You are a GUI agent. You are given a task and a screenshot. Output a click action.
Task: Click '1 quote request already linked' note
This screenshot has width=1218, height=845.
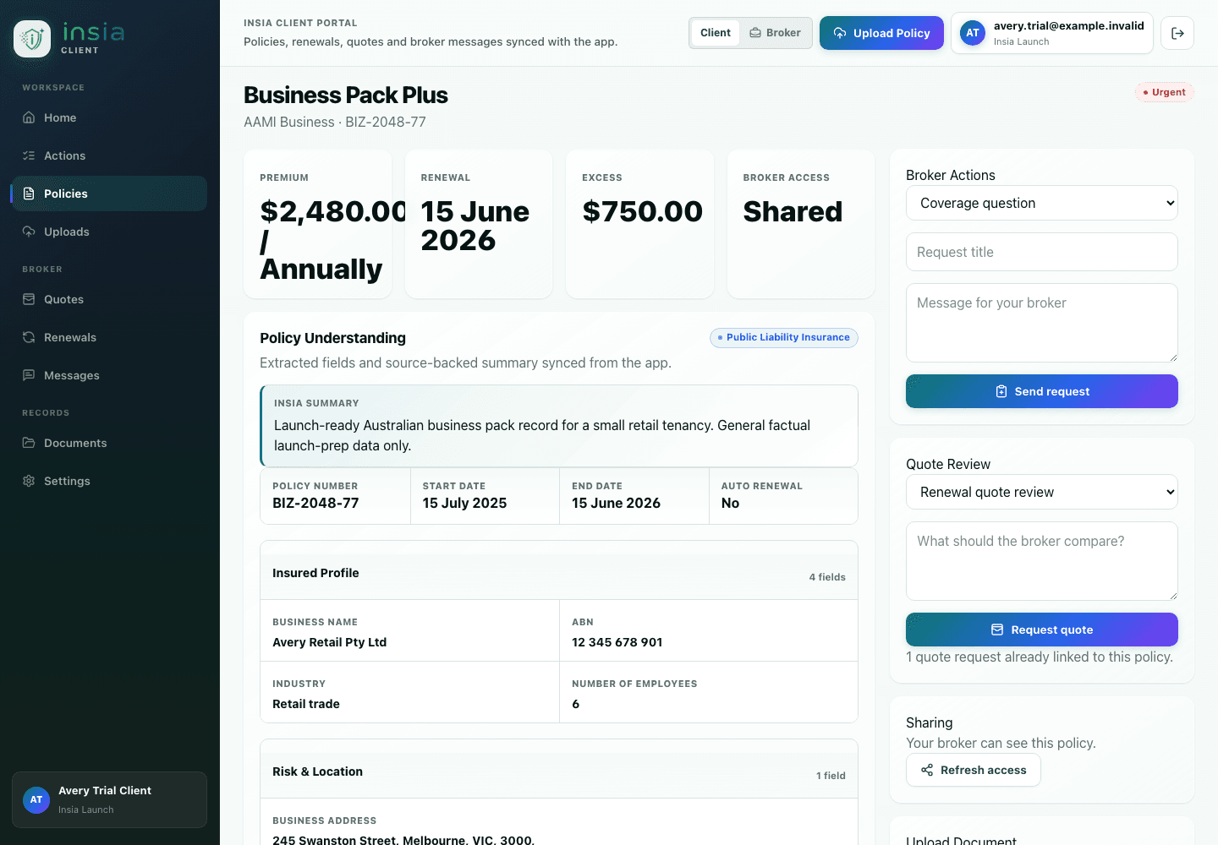(1040, 657)
